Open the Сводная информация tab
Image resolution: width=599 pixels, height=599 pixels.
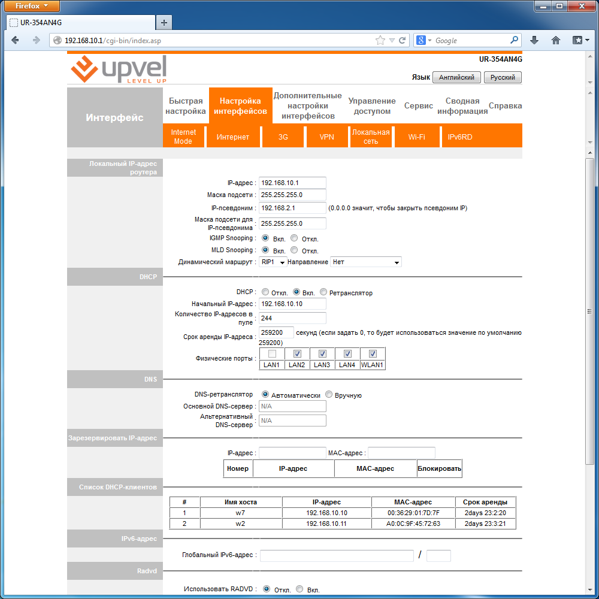pyautogui.click(x=462, y=106)
